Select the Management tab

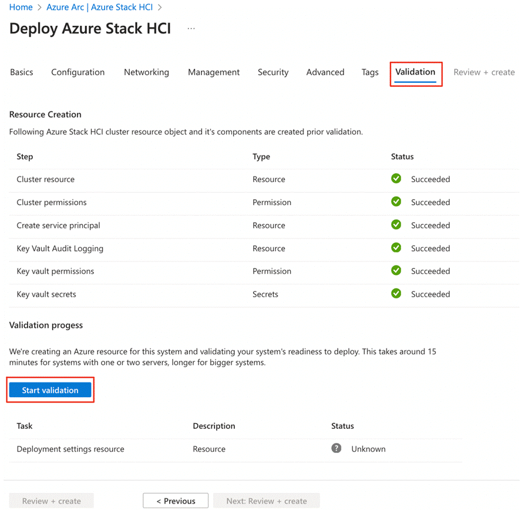[214, 72]
